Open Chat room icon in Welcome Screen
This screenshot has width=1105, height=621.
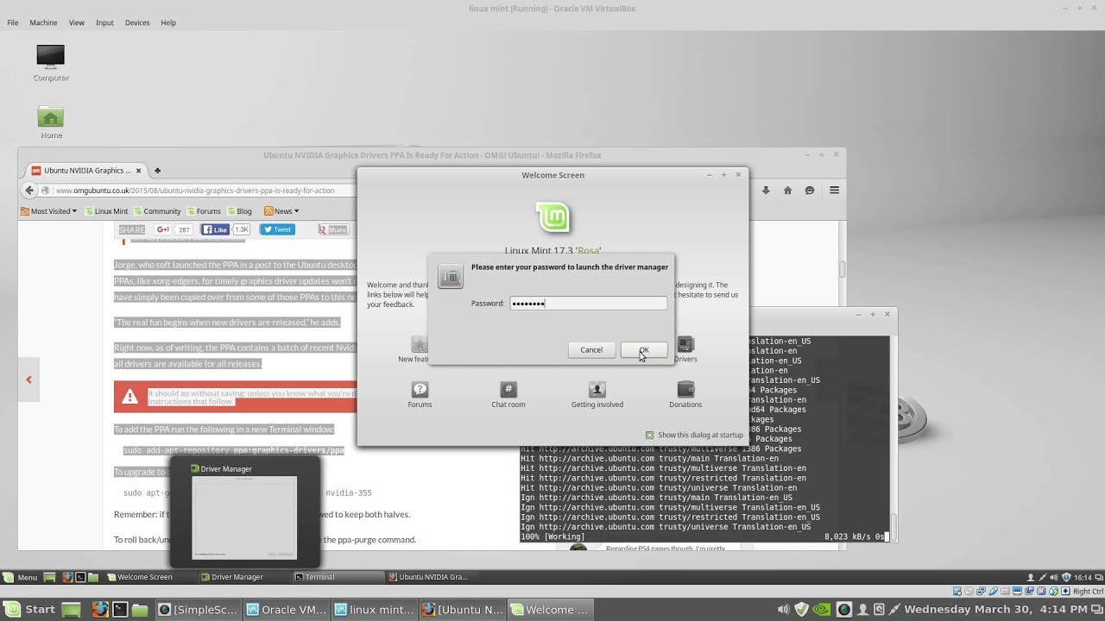coord(508,395)
